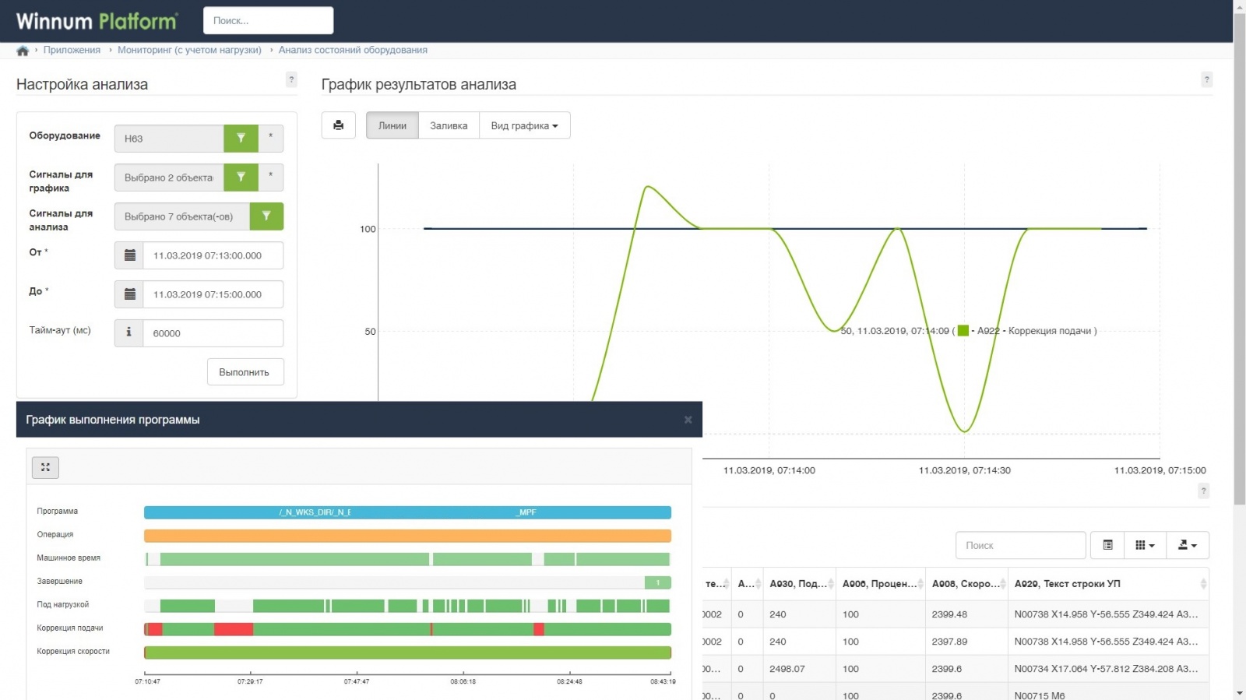Click the chart tooltip text A922 - Коррекция подачи
This screenshot has height=700, width=1246.
[x=1034, y=331]
